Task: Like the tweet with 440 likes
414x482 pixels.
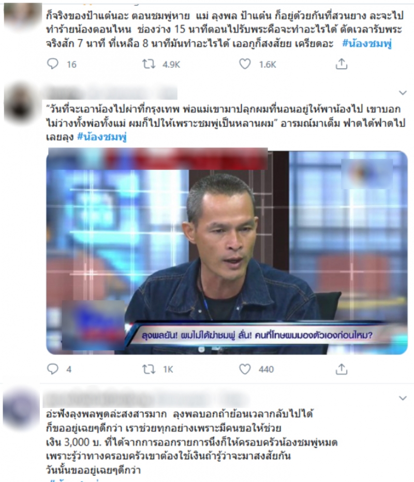Action: pos(245,369)
